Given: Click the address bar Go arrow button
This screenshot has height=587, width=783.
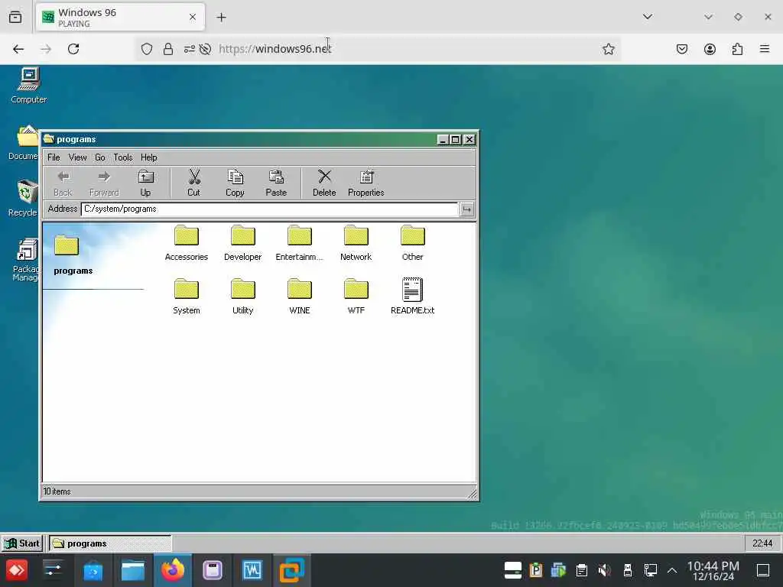Looking at the screenshot, I should click(466, 209).
